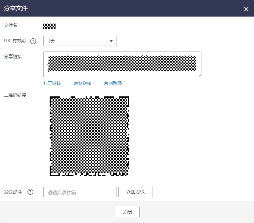
Task: Click 复制链接 link
Action: [x=83, y=84]
